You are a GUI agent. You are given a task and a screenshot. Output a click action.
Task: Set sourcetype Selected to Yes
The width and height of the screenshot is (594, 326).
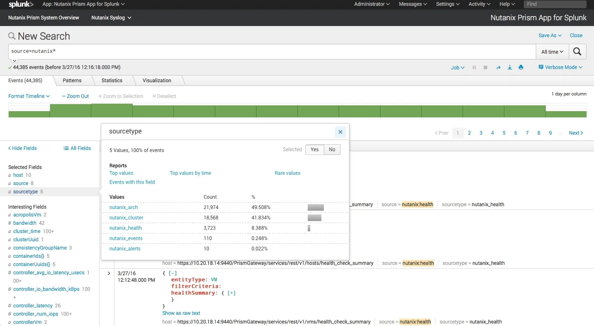pyautogui.click(x=315, y=150)
